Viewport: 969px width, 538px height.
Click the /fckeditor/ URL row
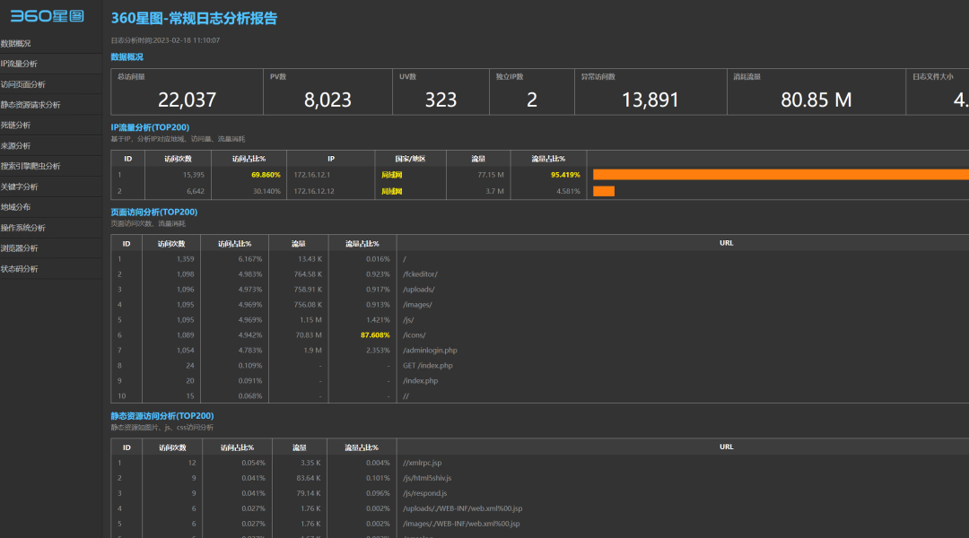pyautogui.click(x=420, y=274)
